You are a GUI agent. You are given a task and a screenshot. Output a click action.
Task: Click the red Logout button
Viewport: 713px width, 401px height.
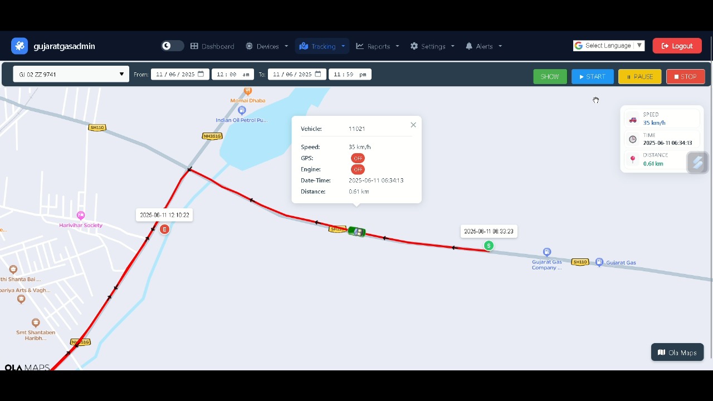(677, 46)
